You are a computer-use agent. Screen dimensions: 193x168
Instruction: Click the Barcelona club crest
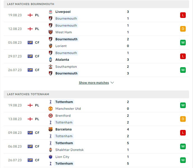(x=51, y=129)
